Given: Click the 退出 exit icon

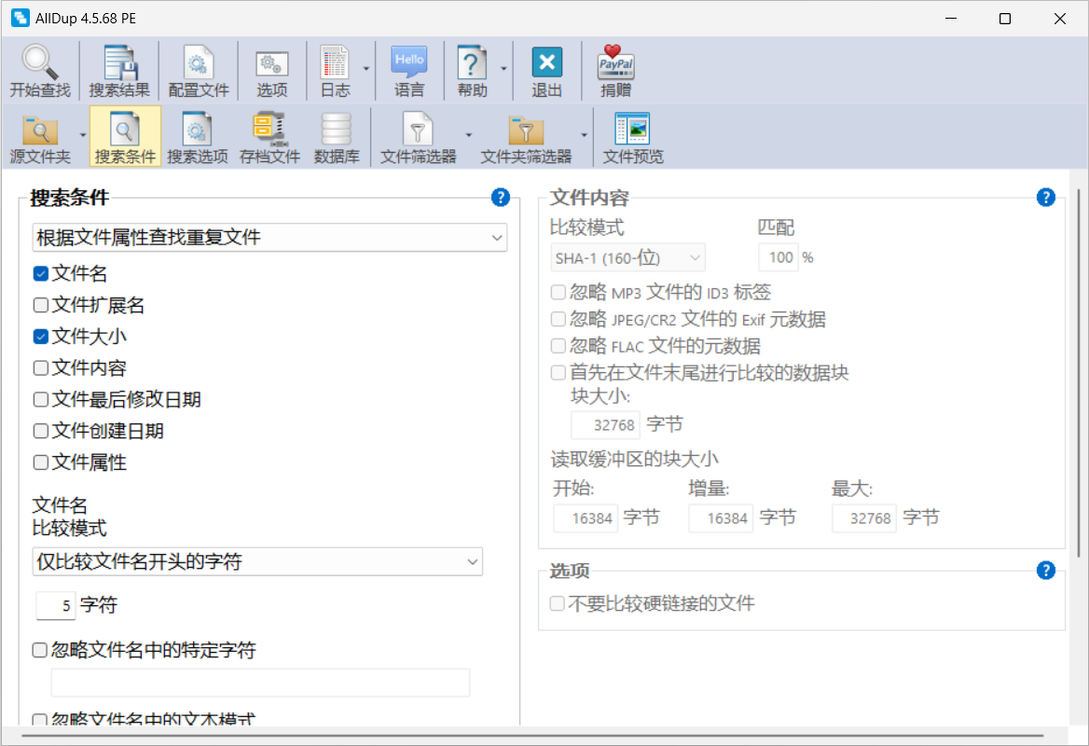Looking at the screenshot, I should point(546,71).
